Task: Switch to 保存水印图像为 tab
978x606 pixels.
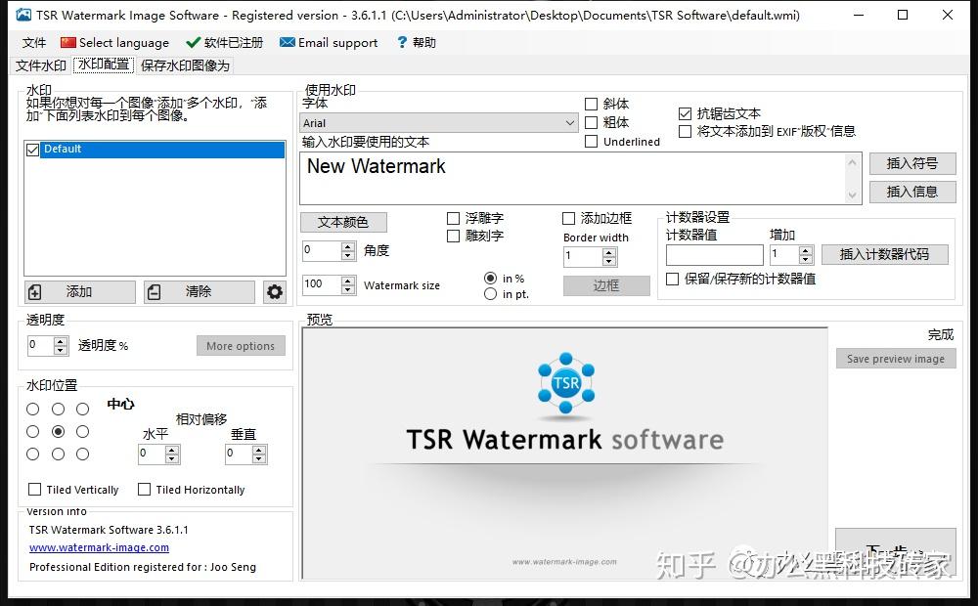Action: tap(185, 65)
